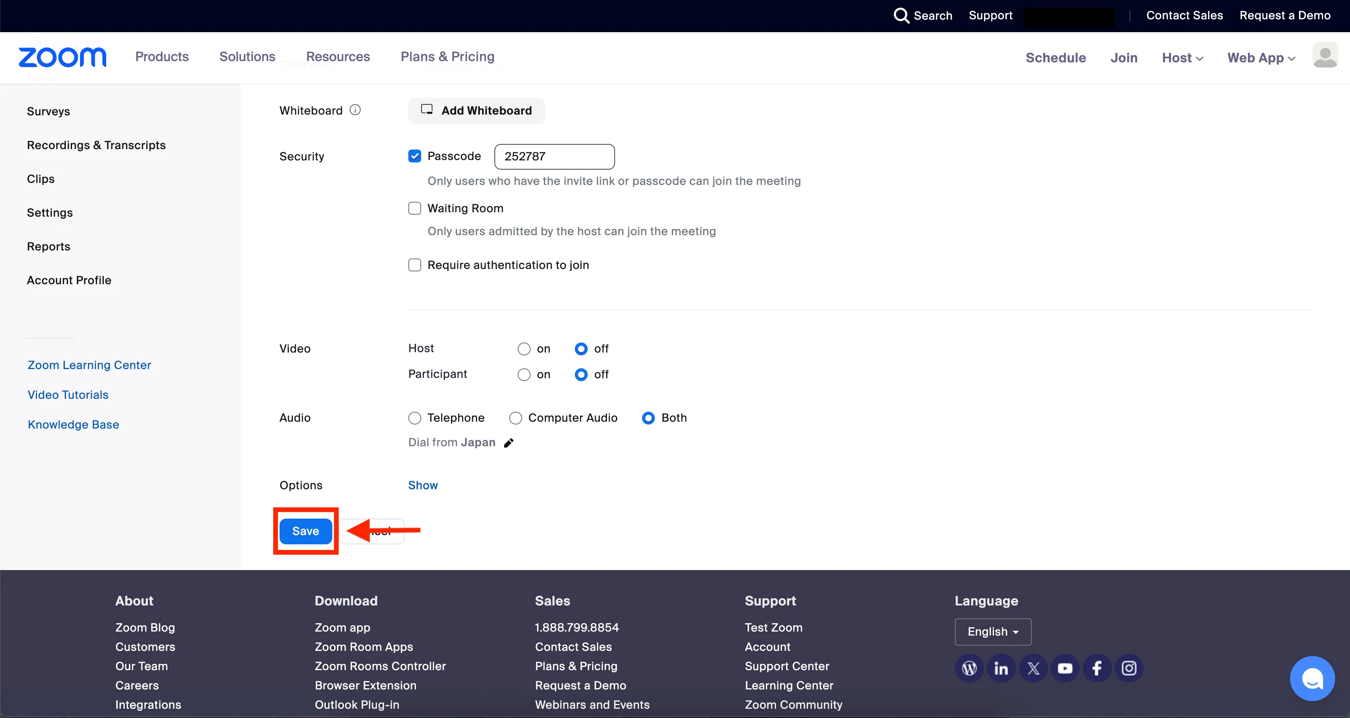Uncheck the Passcode checkbox
The image size is (1350, 718).
point(415,156)
